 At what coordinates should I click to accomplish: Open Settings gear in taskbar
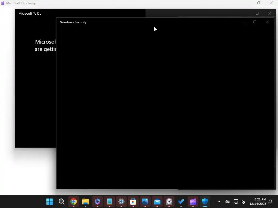[121, 201]
